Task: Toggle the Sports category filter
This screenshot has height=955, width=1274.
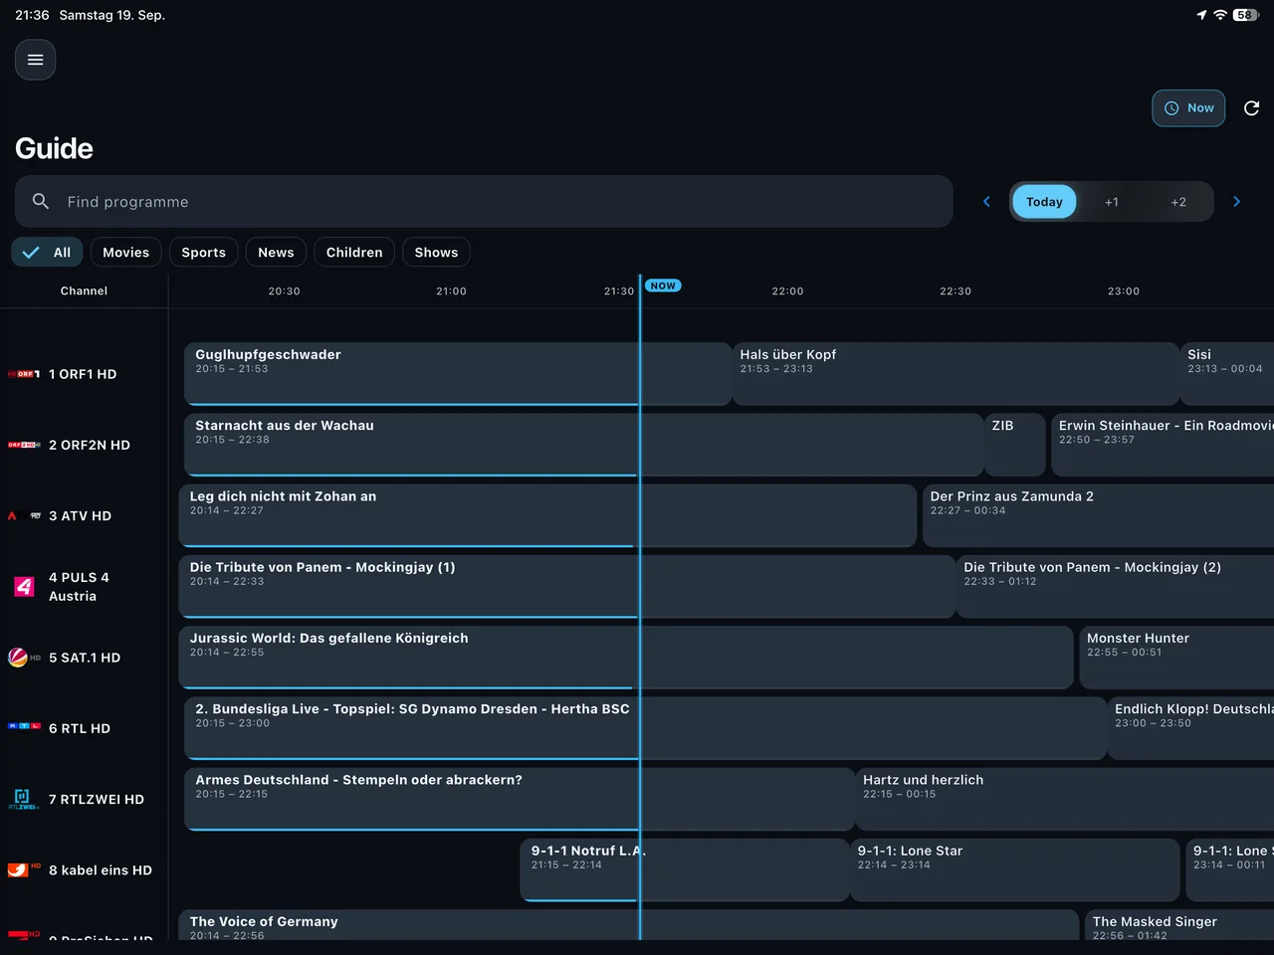Action: pos(204,253)
